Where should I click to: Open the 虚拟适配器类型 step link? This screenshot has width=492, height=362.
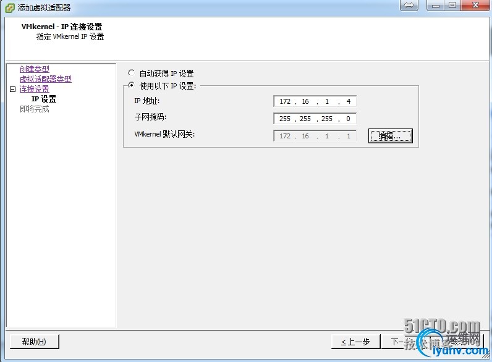click(46, 79)
